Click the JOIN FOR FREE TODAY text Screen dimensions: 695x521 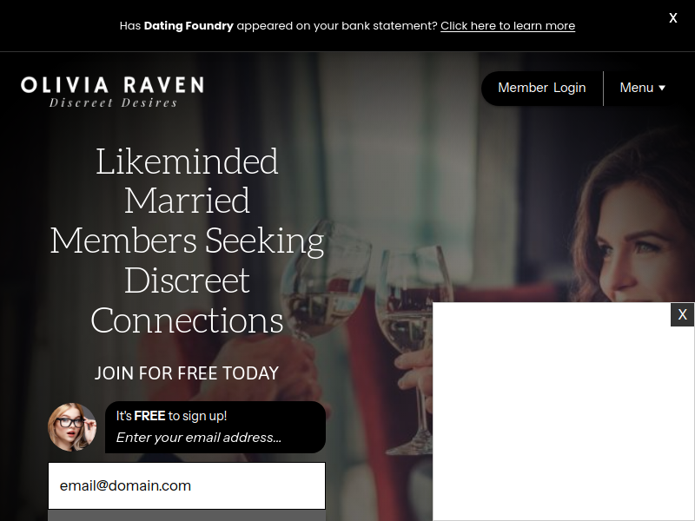187,373
